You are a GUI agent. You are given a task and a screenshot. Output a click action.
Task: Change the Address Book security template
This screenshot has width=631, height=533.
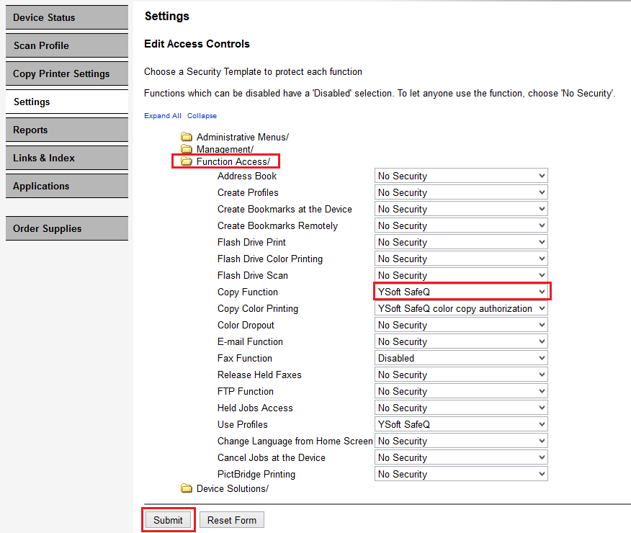pos(461,176)
